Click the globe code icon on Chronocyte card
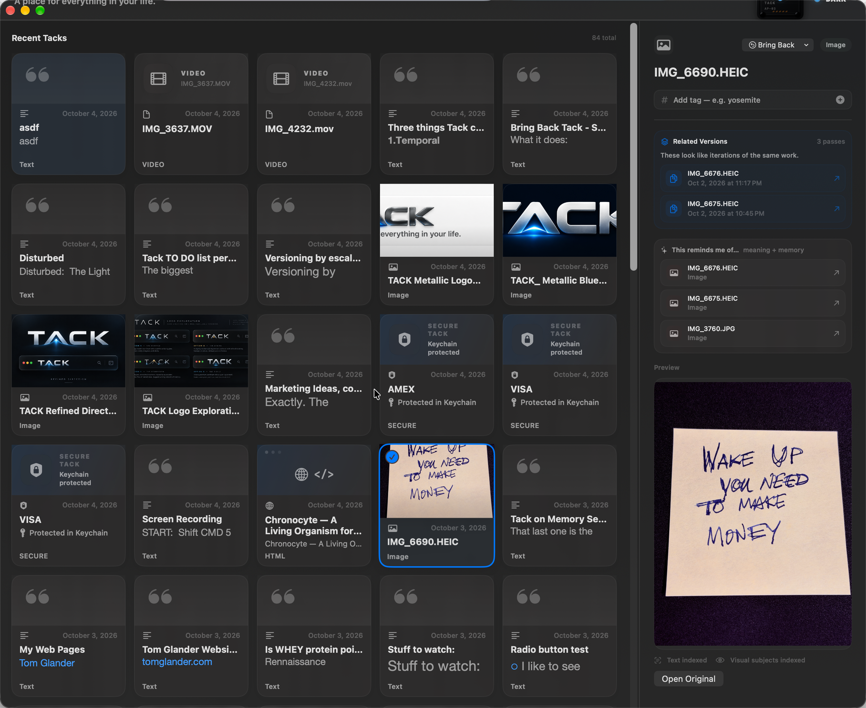Image resolution: width=866 pixels, height=708 pixels. coord(314,474)
